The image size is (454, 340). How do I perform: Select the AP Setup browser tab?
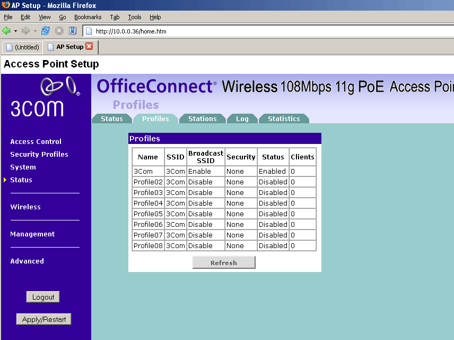click(x=71, y=47)
